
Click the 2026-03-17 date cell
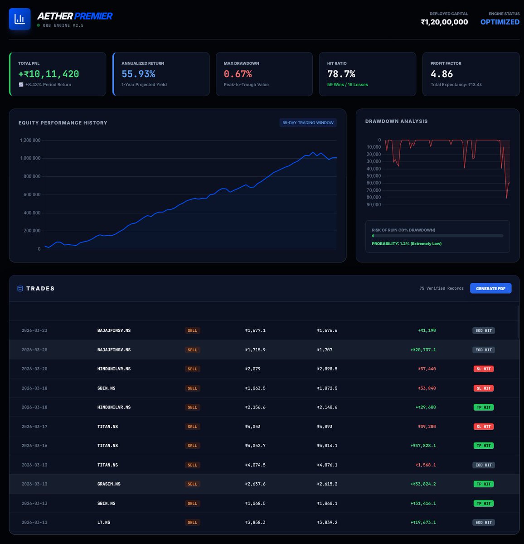pyautogui.click(x=34, y=427)
